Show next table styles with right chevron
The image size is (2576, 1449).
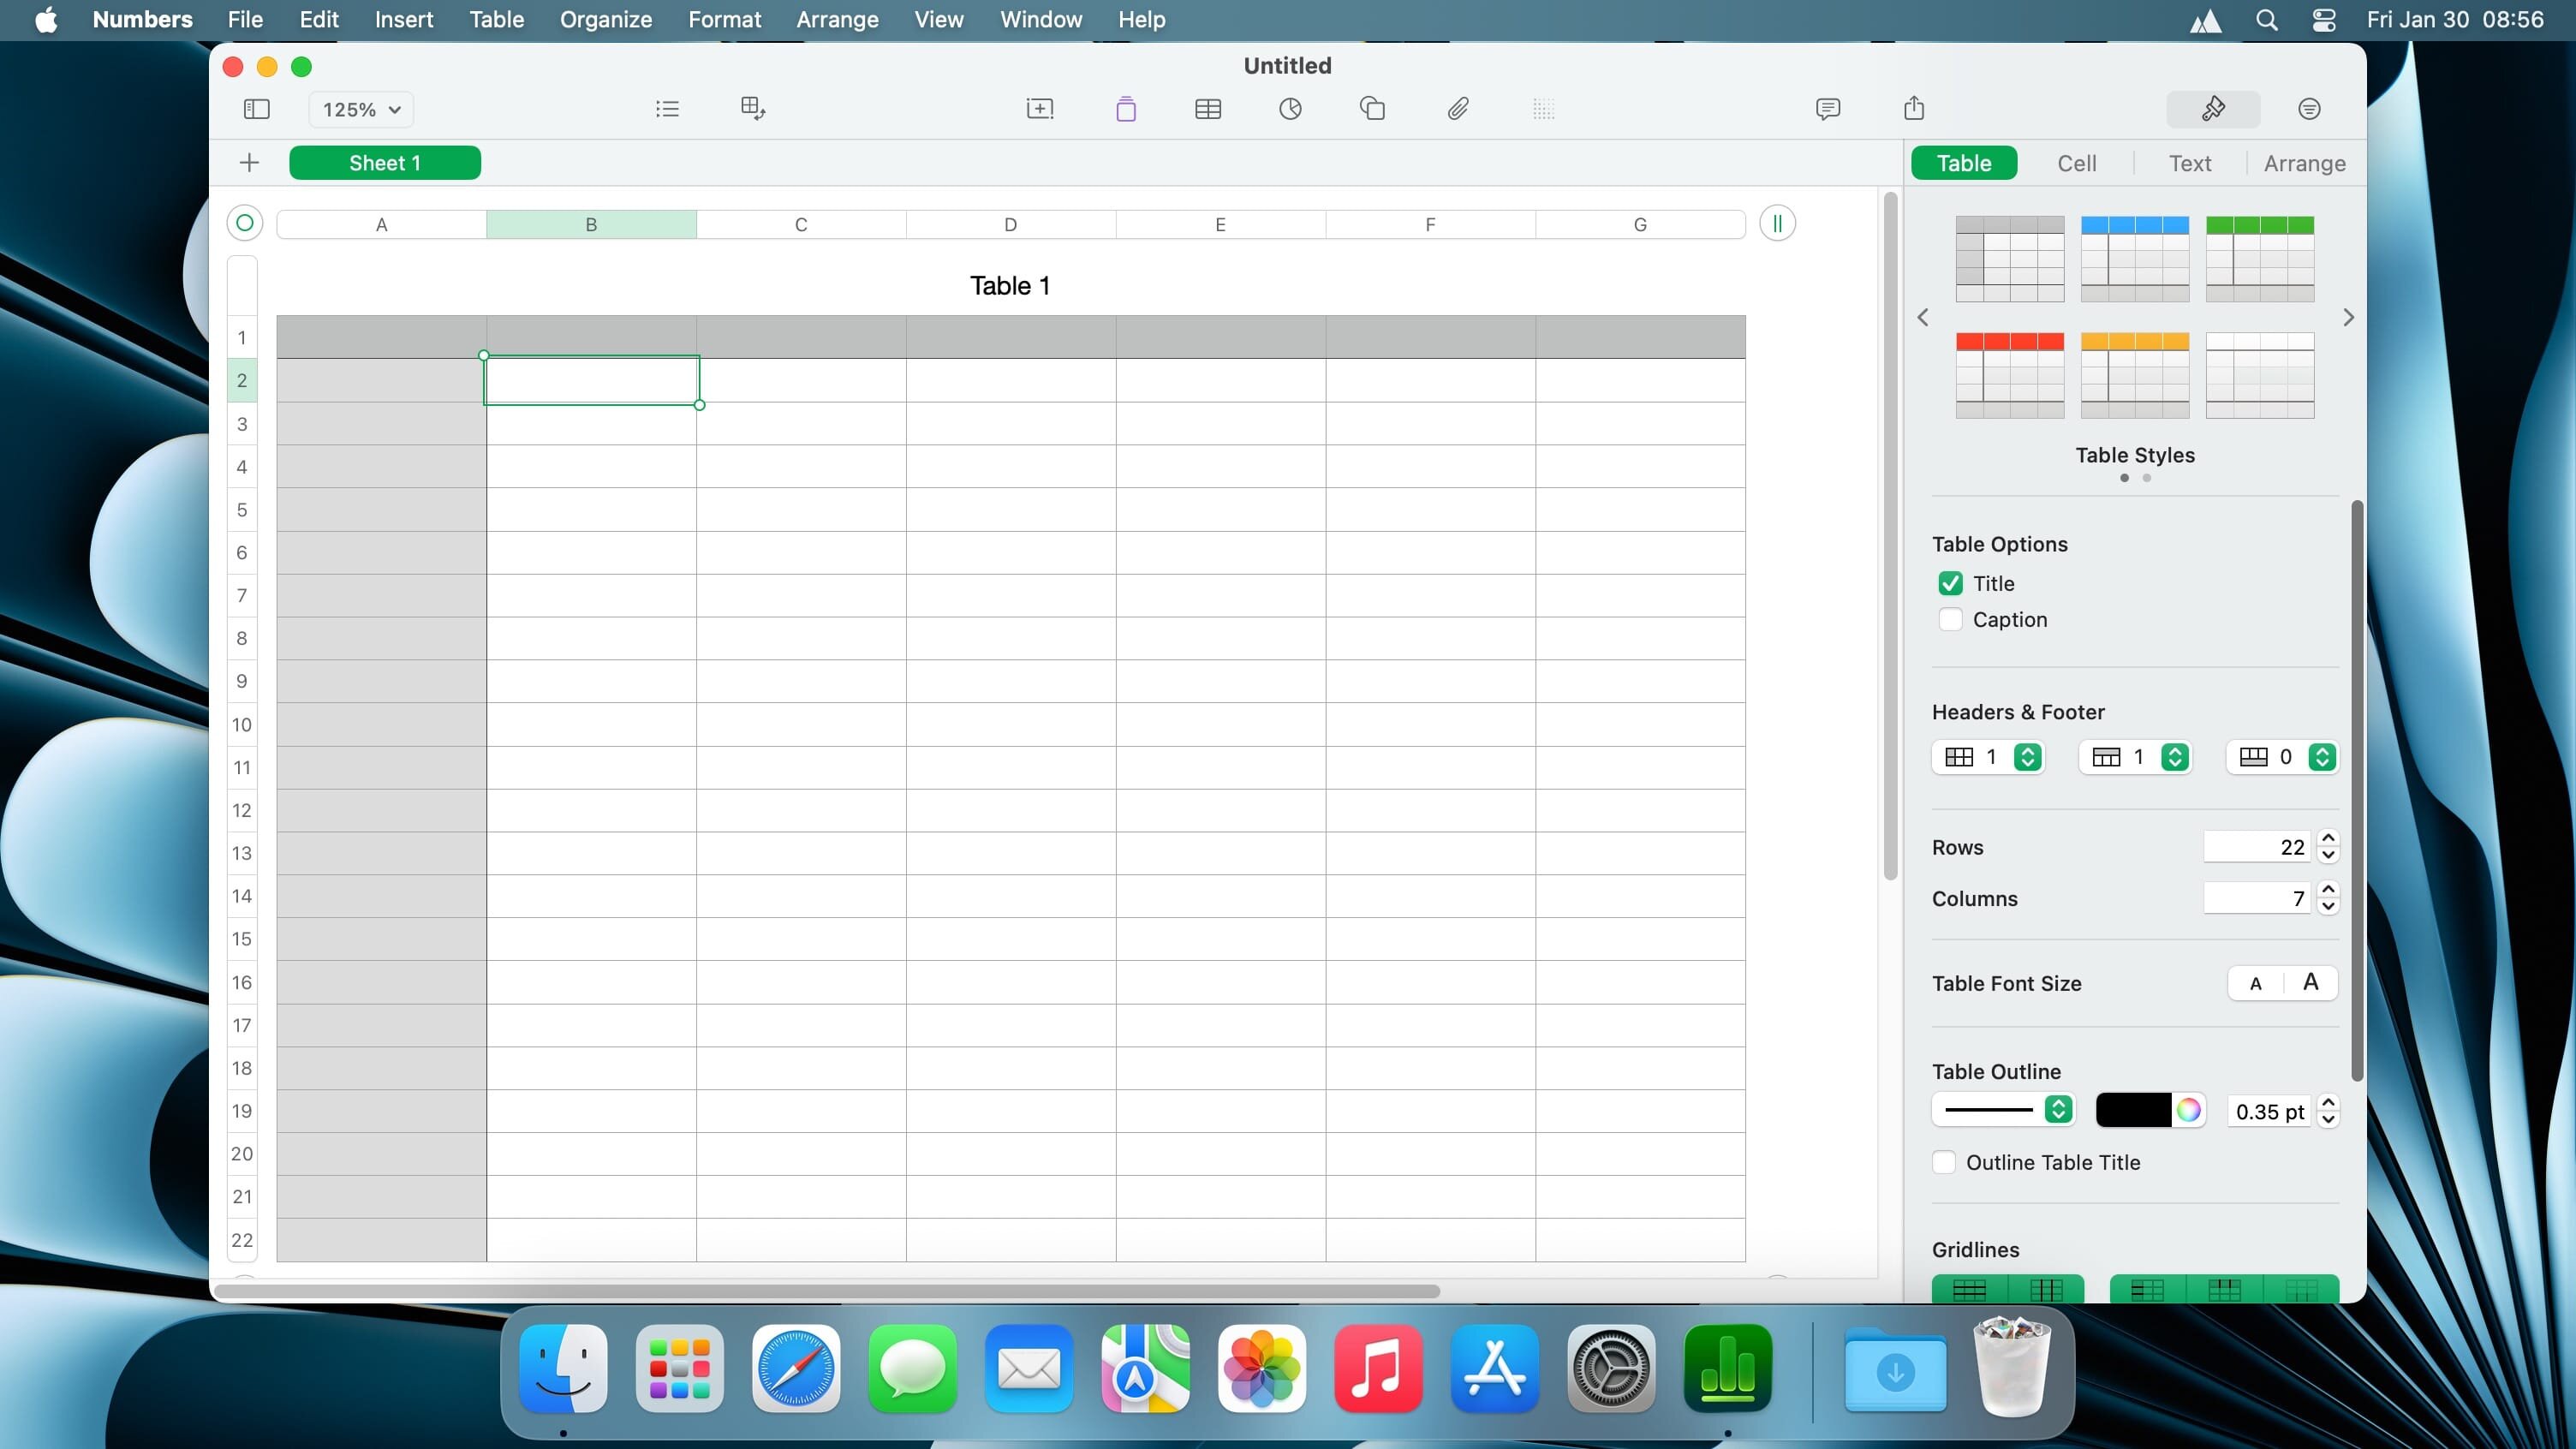[2348, 318]
